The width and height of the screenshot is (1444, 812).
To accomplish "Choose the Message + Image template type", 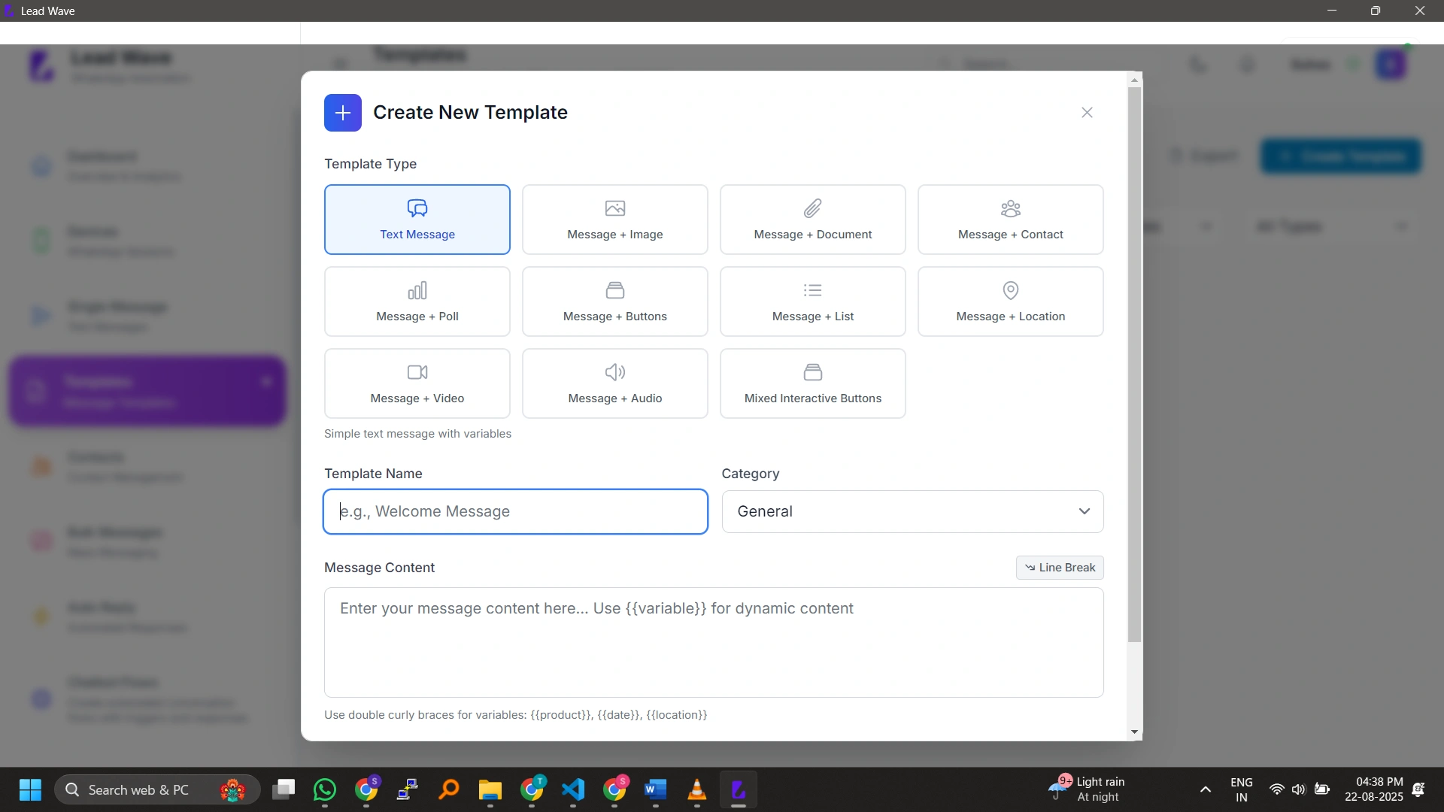I will click(614, 220).
